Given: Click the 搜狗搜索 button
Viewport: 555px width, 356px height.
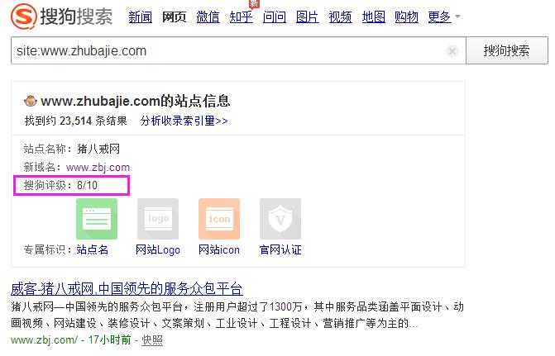Looking at the screenshot, I should (507, 50).
